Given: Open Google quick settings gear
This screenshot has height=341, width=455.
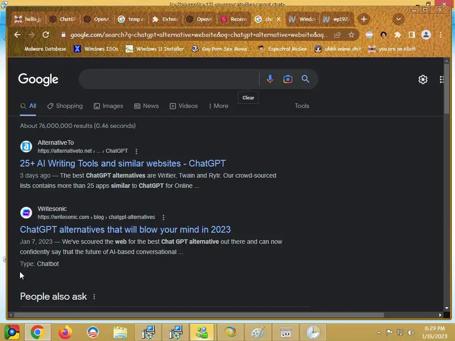Looking at the screenshot, I should point(423,79).
